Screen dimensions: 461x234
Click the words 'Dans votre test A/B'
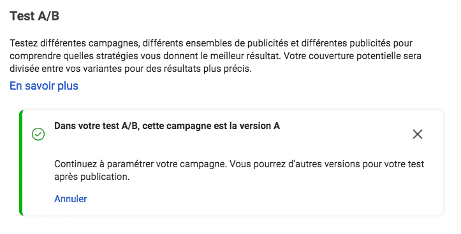[96, 126]
